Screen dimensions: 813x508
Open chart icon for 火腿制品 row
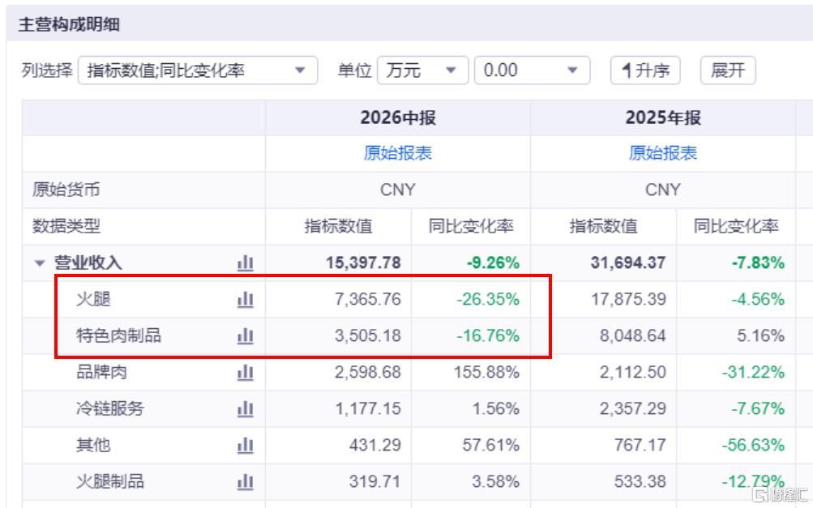[246, 481]
